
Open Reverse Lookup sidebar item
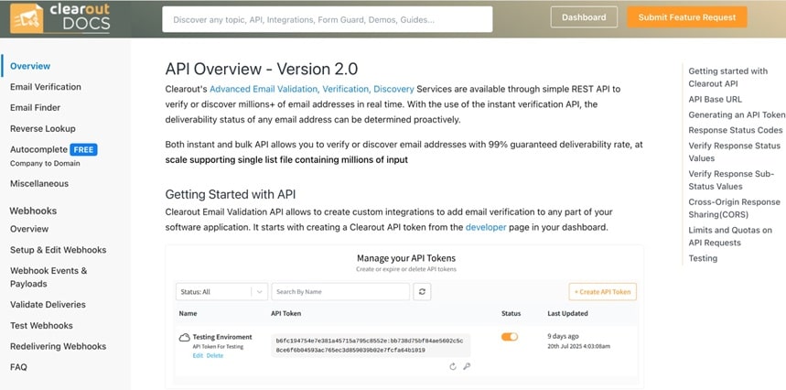tap(43, 129)
